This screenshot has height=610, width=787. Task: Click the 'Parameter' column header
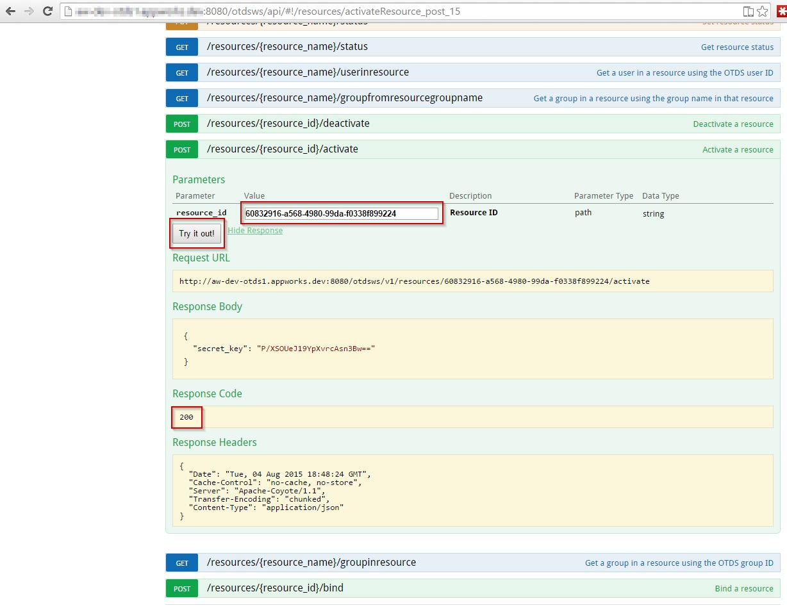(195, 196)
